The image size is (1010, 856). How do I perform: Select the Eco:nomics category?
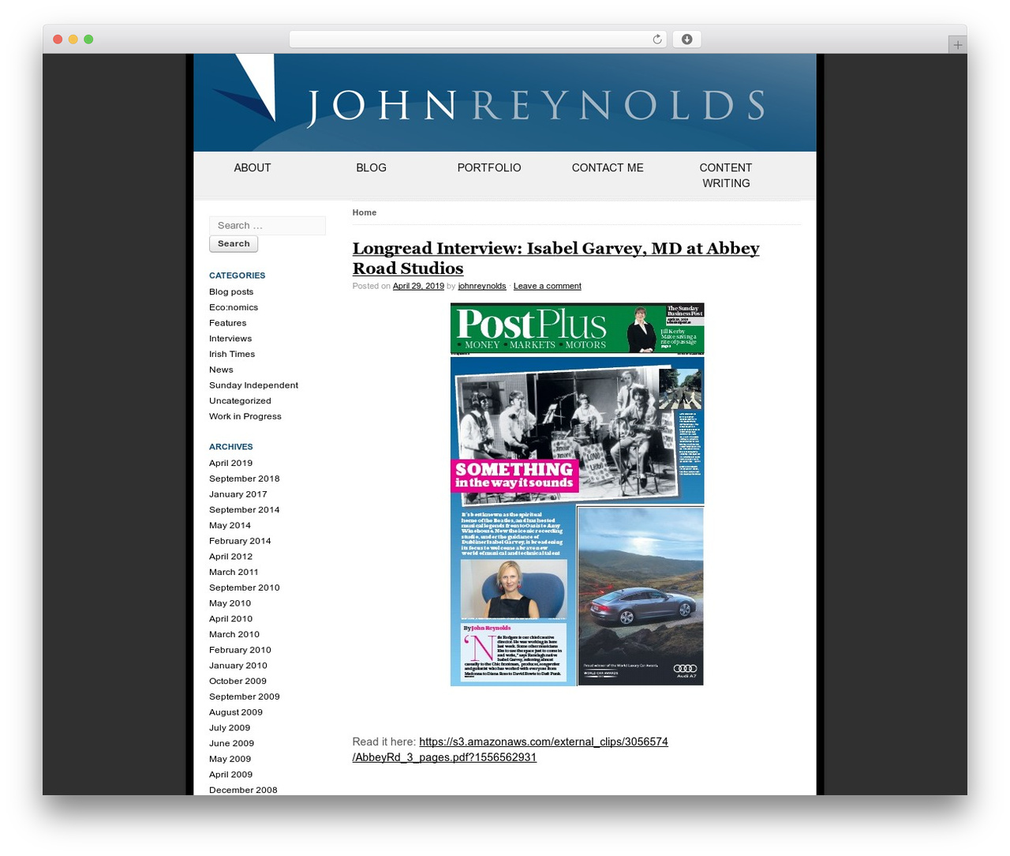[234, 307]
